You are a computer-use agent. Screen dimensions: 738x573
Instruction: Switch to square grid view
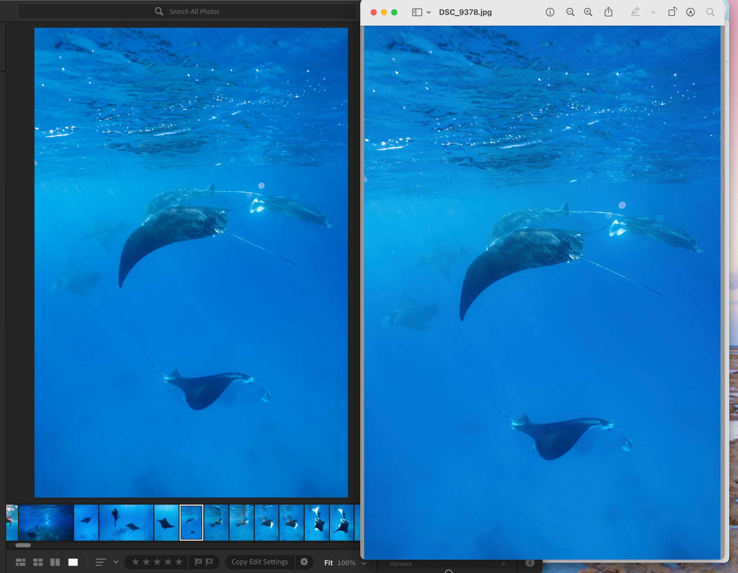[38, 562]
